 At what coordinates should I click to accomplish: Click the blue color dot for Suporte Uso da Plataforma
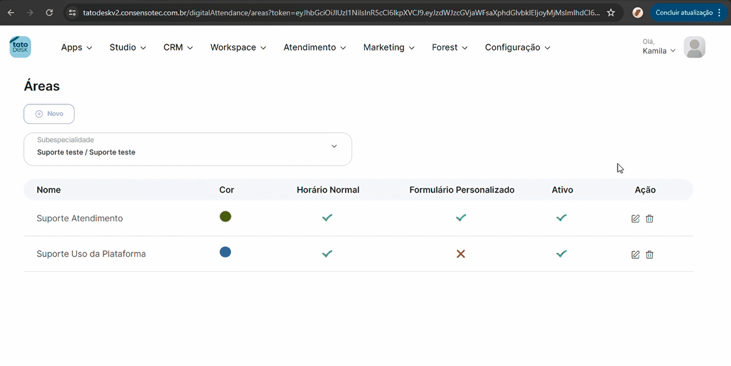click(x=225, y=252)
